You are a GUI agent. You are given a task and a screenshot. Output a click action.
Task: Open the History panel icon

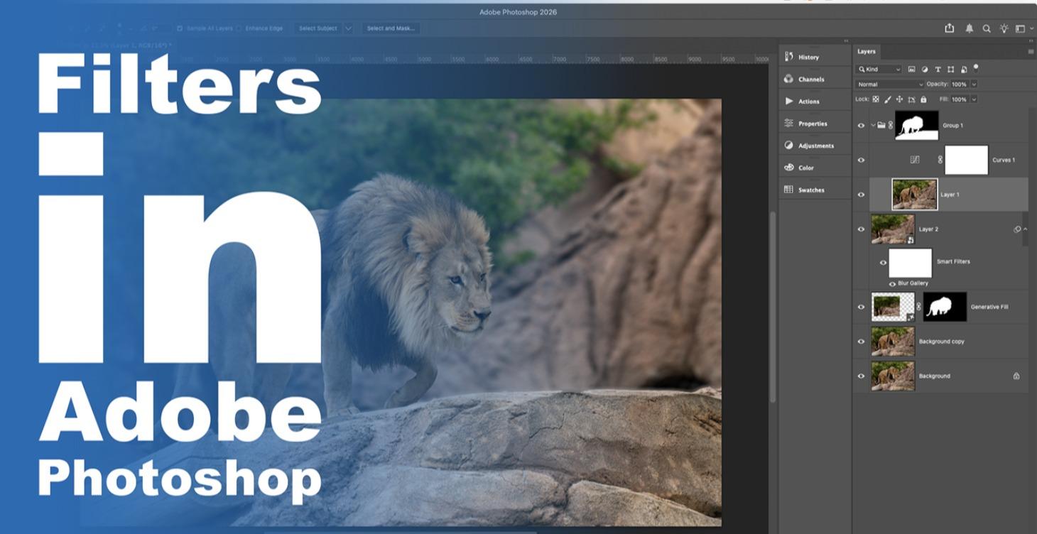788,57
